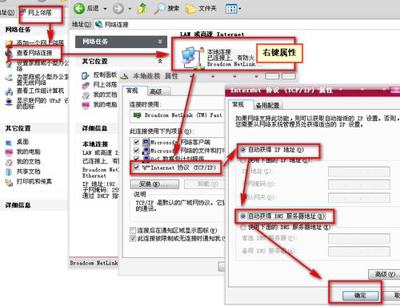Image resolution: width=400 pixels, height=307 pixels.
Task: Click the 网上邻居 address box at top-left
Action: pyautogui.click(x=40, y=12)
